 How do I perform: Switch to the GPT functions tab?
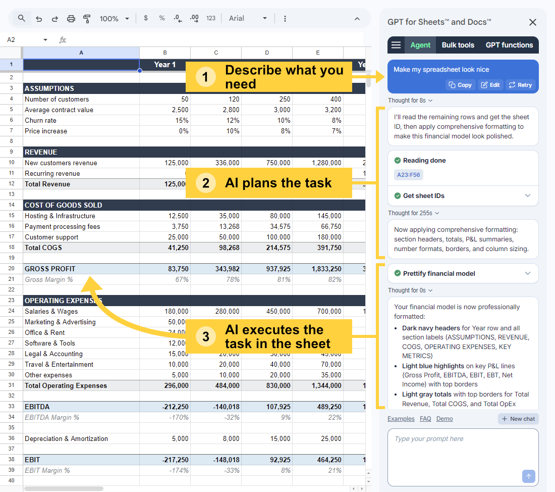pos(509,45)
